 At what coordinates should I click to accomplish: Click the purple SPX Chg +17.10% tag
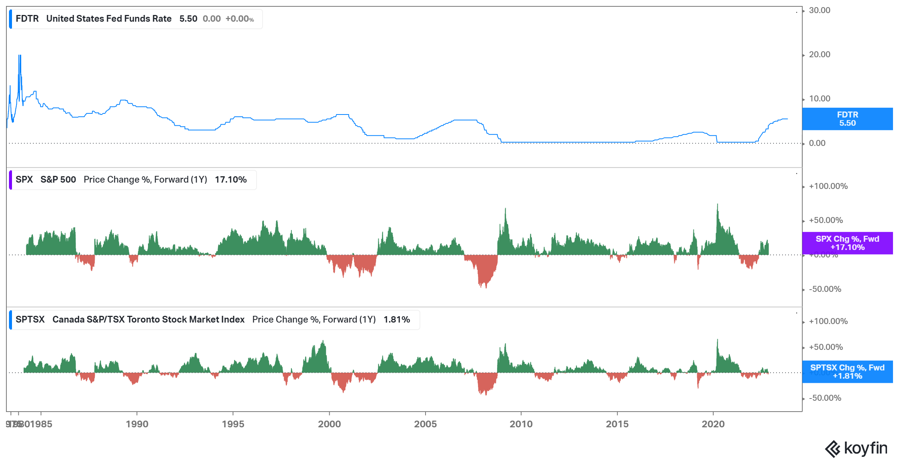(x=847, y=243)
